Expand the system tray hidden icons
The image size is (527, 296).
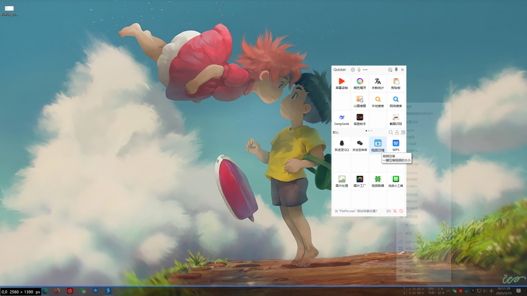coord(448,291)
